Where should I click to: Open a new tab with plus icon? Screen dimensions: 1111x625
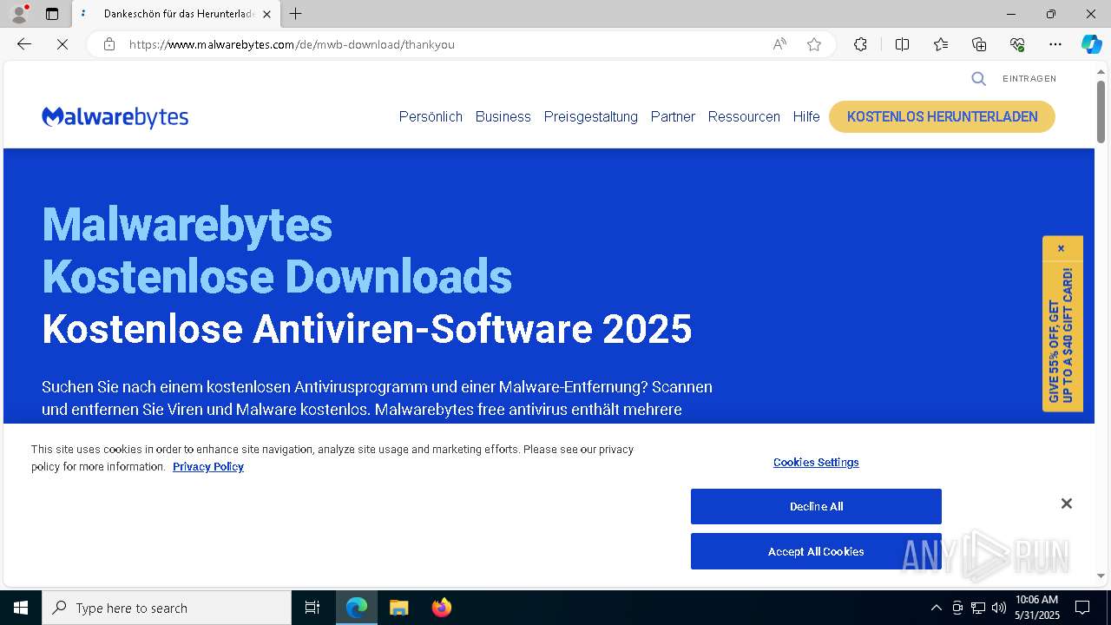[296, 14]
